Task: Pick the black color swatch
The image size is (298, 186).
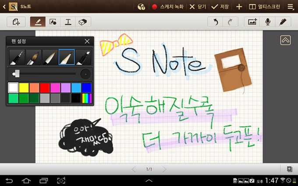Action: pyautogui.click(x=76, y=98)
